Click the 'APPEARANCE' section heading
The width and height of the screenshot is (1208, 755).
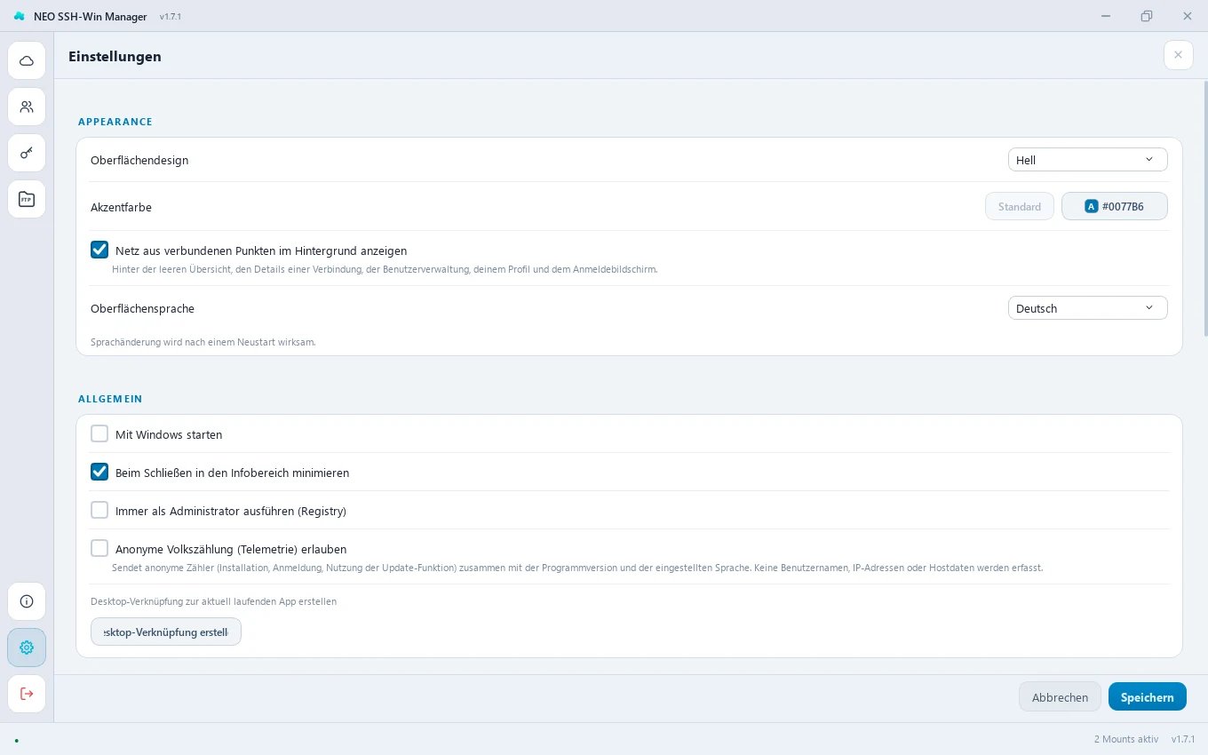115,122
